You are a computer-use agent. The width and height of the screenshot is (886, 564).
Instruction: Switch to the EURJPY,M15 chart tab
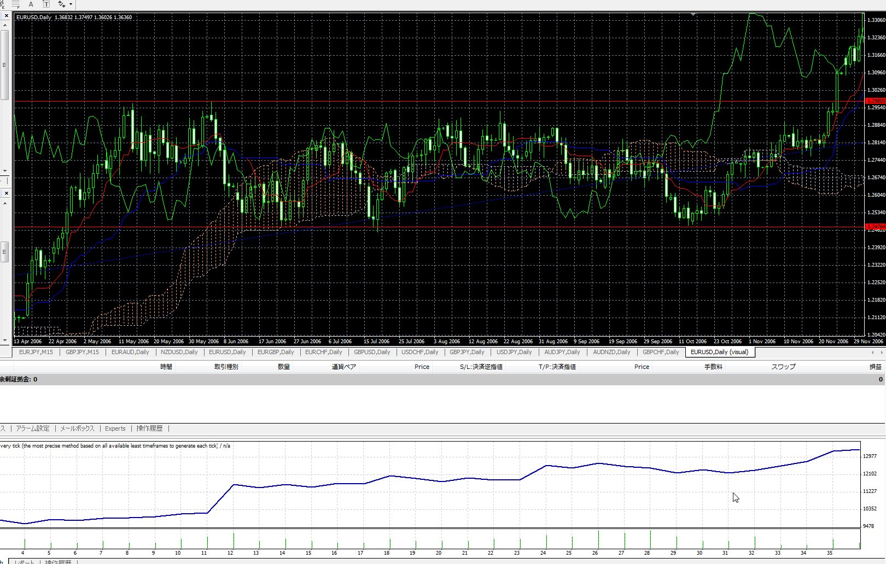[36, 352]
